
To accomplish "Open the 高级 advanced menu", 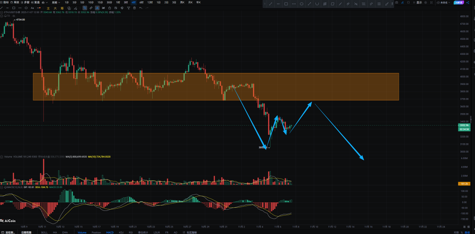I will (15, 2).
